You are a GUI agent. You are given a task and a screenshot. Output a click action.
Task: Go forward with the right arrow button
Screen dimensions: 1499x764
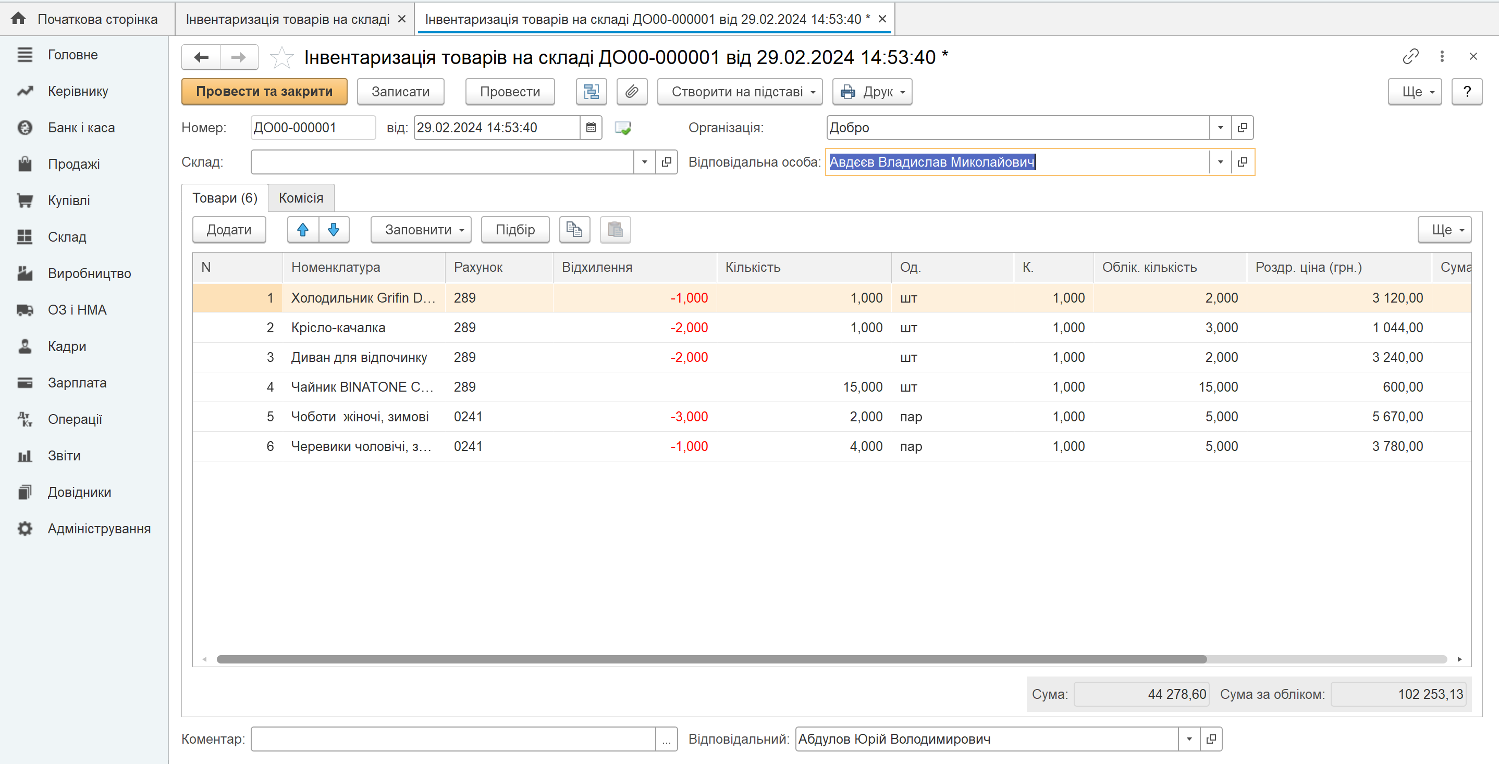coord(239,57)
